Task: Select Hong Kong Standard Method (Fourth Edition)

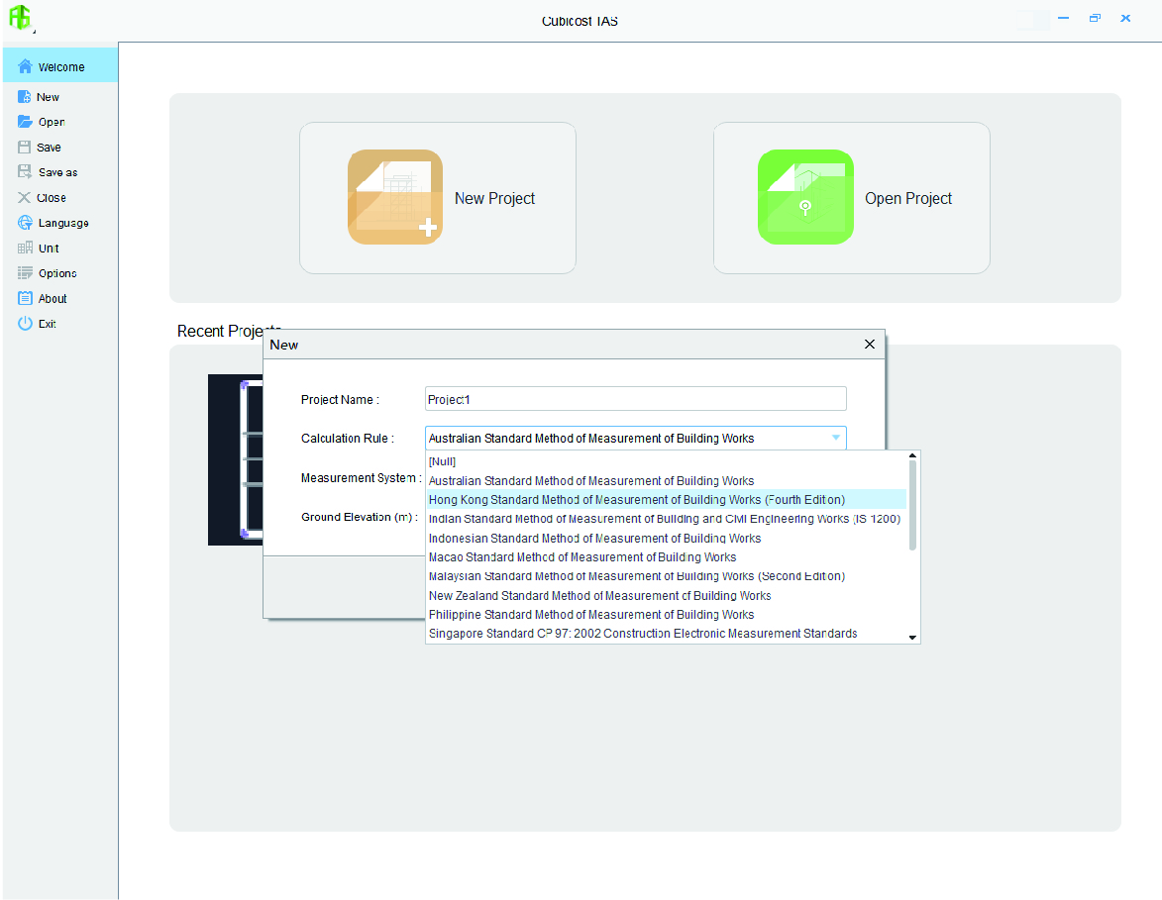Action: (x=636, y=500)
